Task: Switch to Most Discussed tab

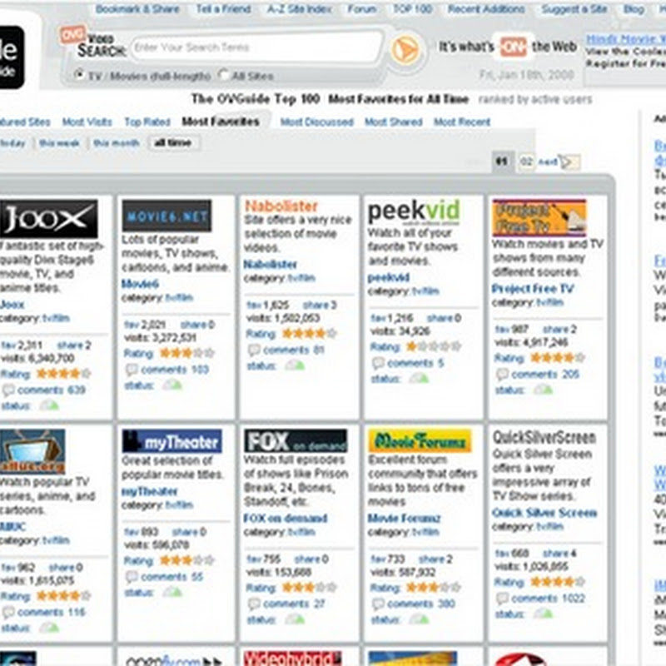Action: pos(317,122)
